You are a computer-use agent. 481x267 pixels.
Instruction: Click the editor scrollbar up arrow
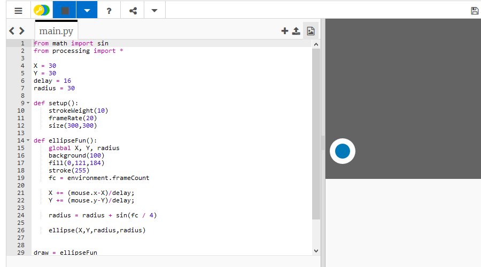pos(316,44)
